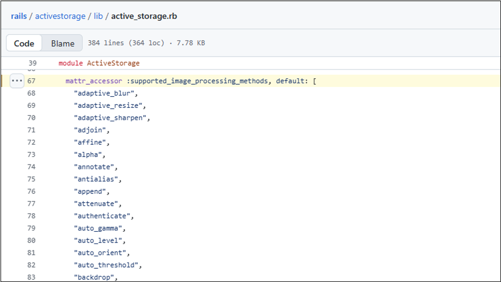
Task: Switch to the Code tab
Action: [x=24, y=43]
